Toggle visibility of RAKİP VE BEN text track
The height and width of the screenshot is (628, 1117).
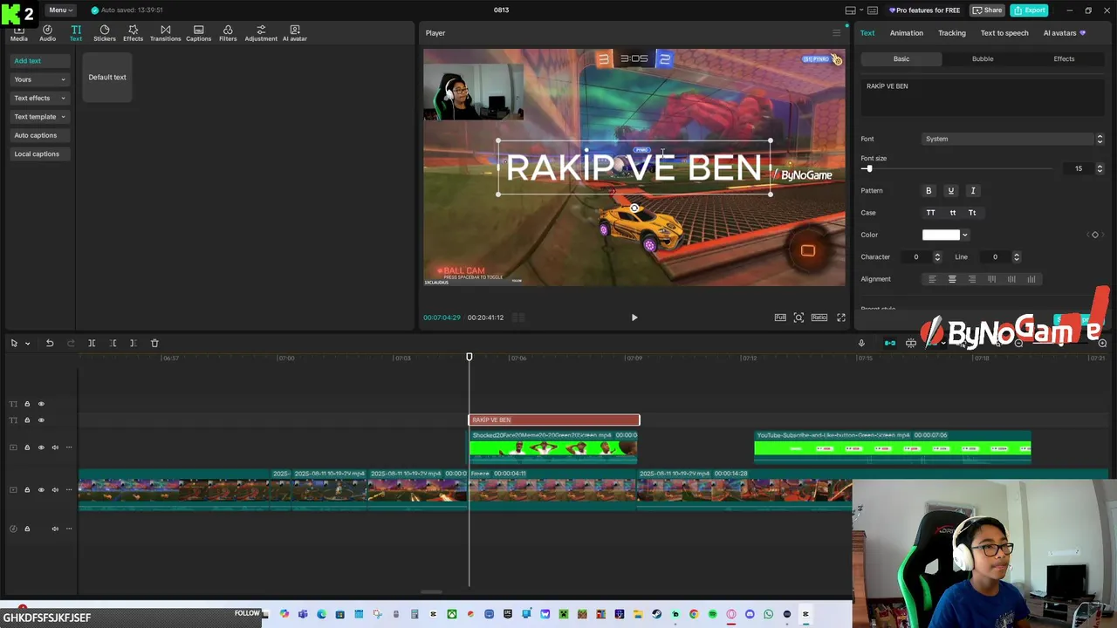[41, 420]
